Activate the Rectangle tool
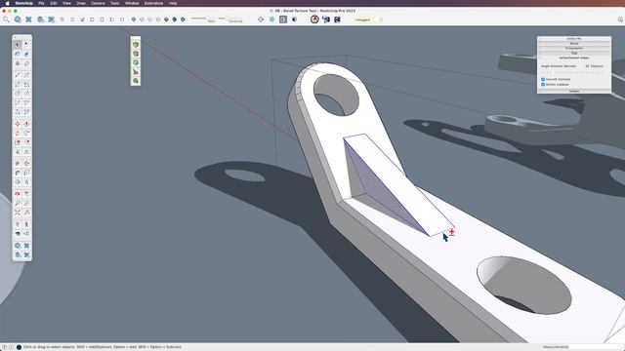Viewport: 625px width, 351px height. pos(18,85)
